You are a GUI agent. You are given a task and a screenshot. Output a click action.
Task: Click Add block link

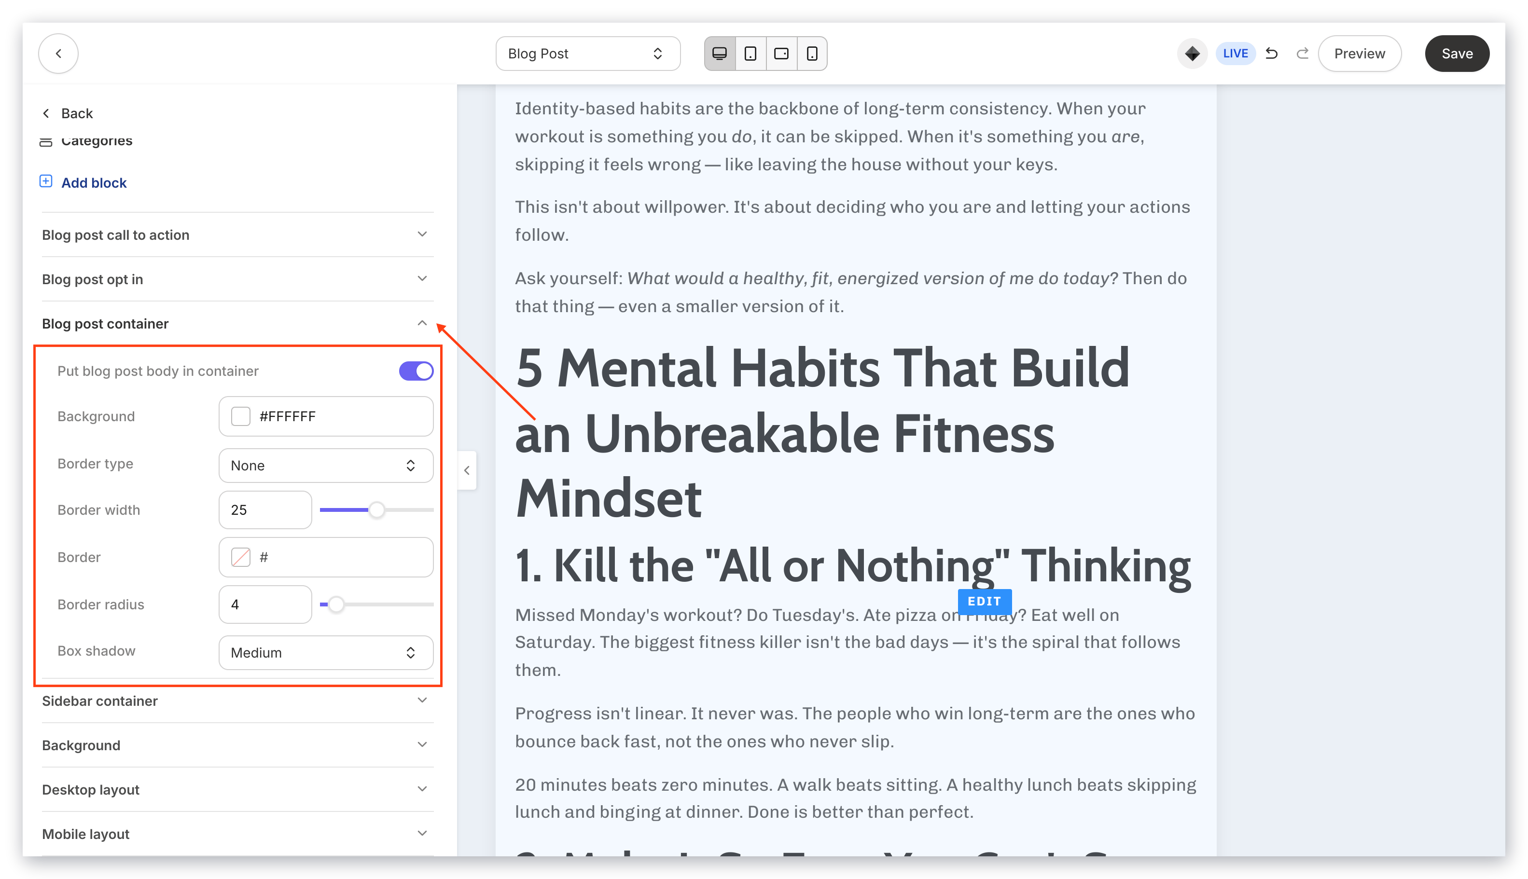pos(94,183)
